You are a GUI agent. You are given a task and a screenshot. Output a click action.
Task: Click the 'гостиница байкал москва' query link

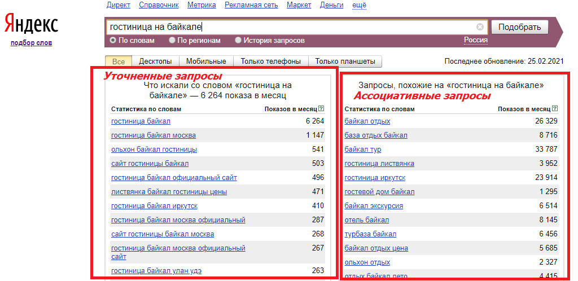154,135
